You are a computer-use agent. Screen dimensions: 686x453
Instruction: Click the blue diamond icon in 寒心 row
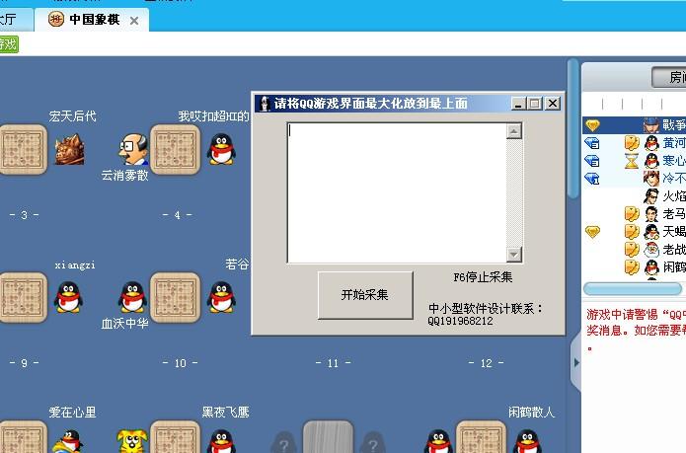coord(592,161)
